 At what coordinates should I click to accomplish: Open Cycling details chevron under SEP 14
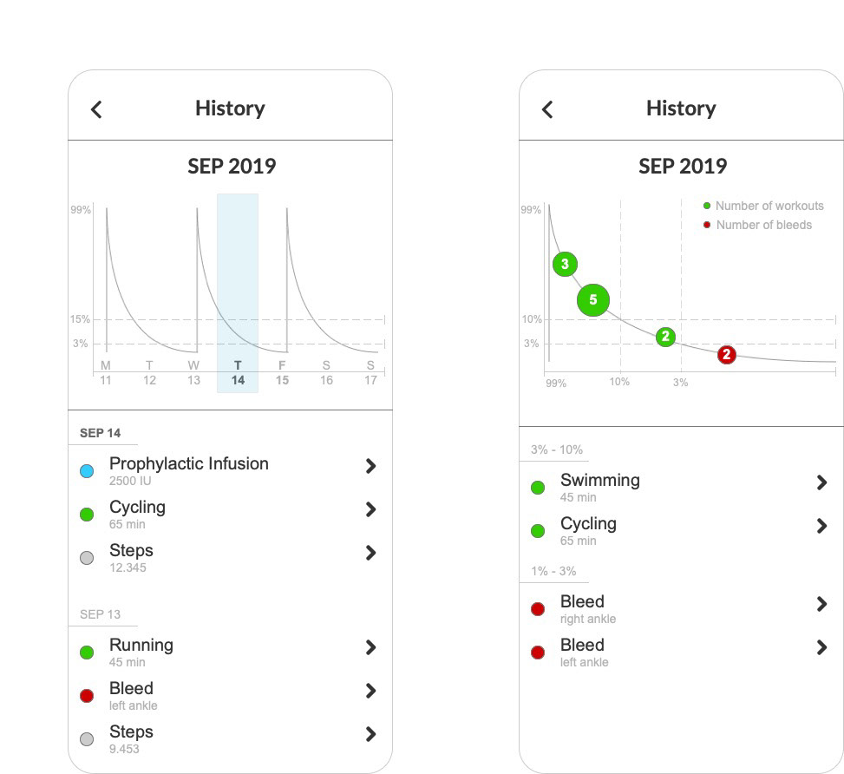[x=370, y=509]
